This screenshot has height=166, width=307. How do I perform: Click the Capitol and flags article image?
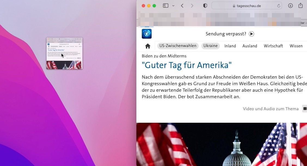[222, 144]
